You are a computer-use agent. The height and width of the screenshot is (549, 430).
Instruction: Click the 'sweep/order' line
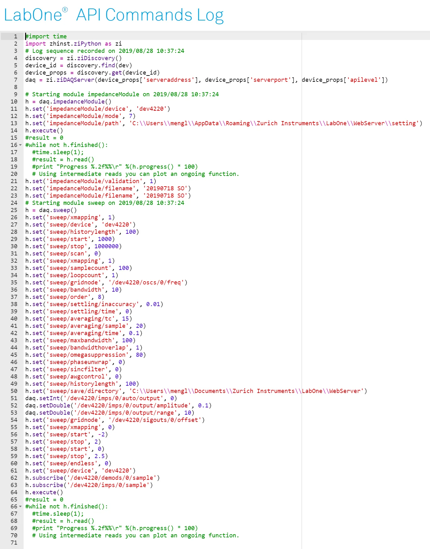point(65,297)
